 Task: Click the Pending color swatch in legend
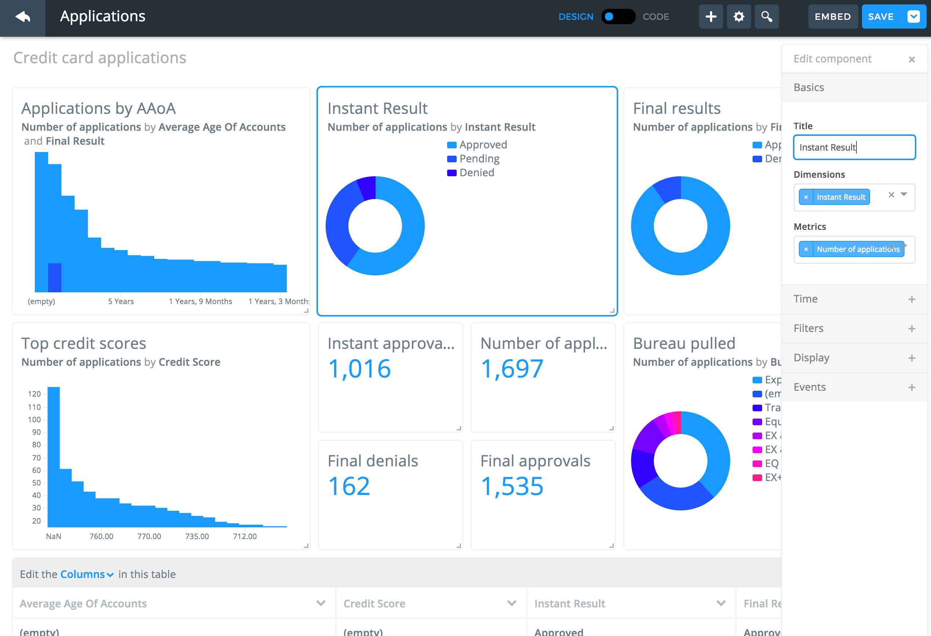[x=452, y=159]
